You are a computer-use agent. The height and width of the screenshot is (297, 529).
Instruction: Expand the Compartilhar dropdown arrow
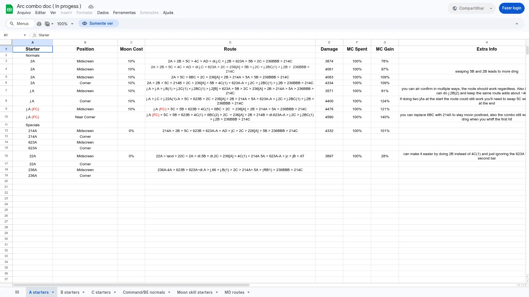click(491, 8)
